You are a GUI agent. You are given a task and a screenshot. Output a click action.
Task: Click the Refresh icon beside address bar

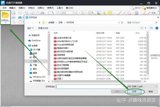[x=122, y=23]
